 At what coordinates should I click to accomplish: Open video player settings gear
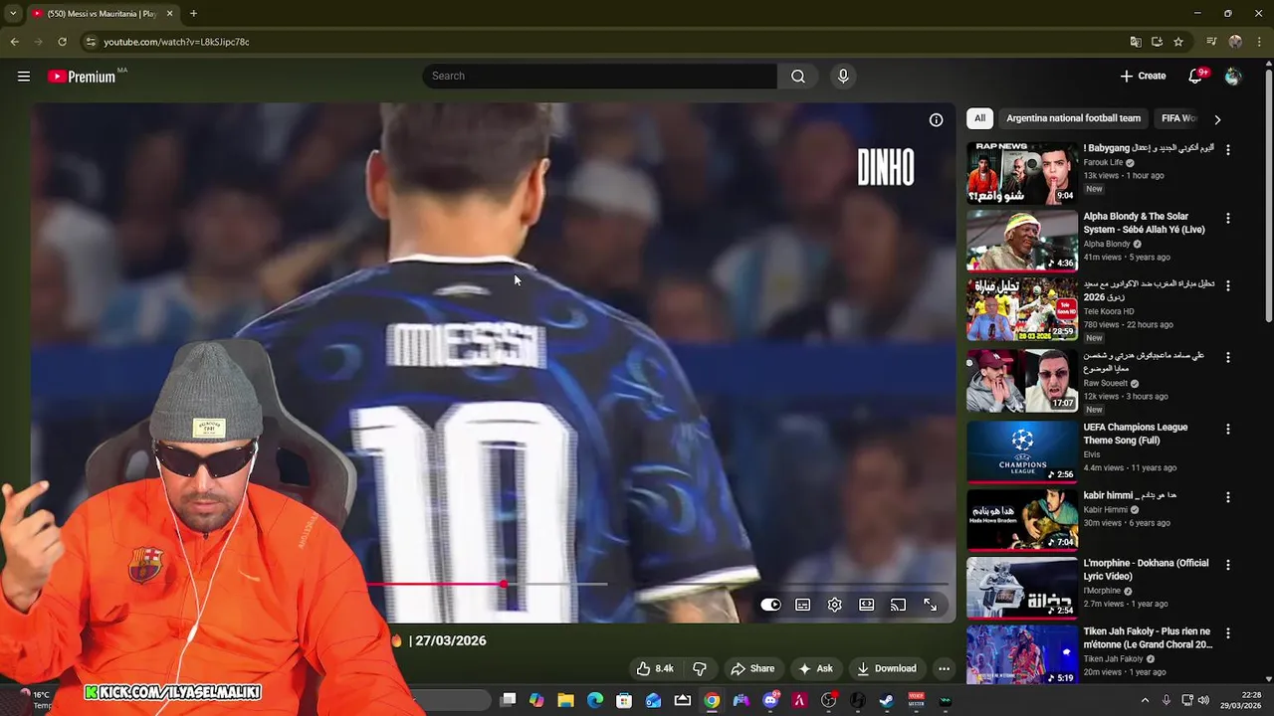[x=835, y=605]
